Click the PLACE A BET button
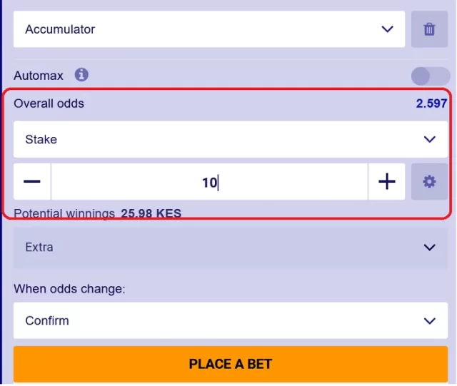The image size is (457, 386). (x=230, y=364)
